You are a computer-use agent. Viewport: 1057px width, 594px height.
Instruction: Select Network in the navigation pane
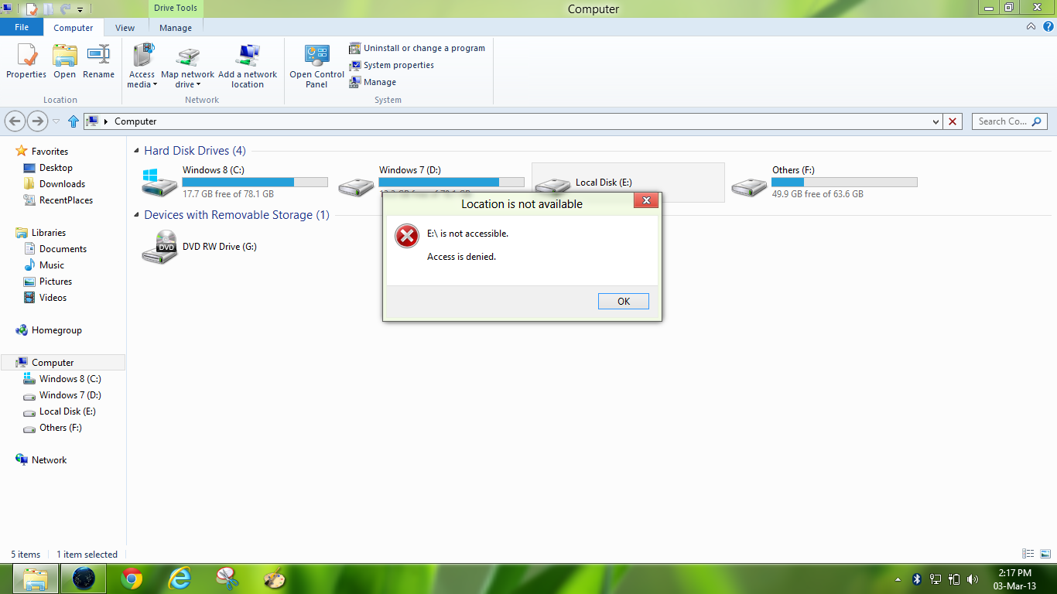(49, 460)
